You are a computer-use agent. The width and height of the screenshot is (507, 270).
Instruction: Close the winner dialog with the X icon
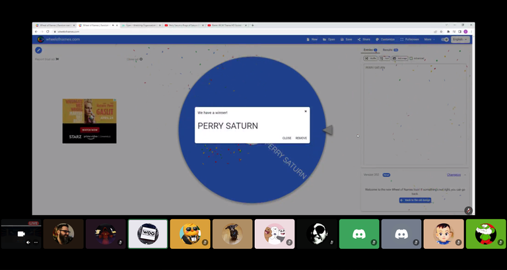pos(306,111)
